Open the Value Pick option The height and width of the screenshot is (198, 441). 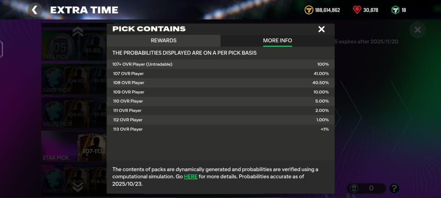click(73, 113)
